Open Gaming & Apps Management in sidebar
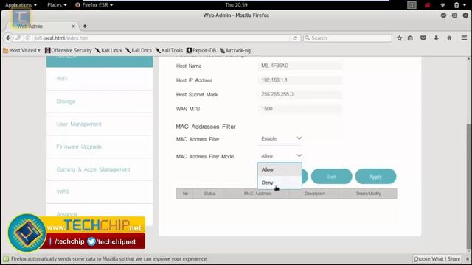The width and height of the screenshot is (472, 265). click(100, 169)
